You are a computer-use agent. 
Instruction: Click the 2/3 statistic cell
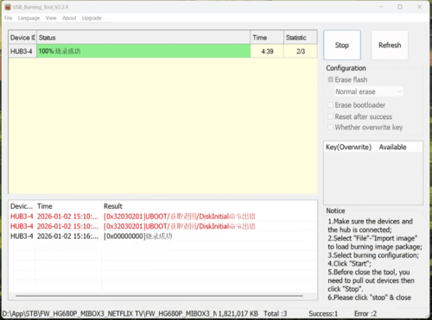tap(301, 51)
